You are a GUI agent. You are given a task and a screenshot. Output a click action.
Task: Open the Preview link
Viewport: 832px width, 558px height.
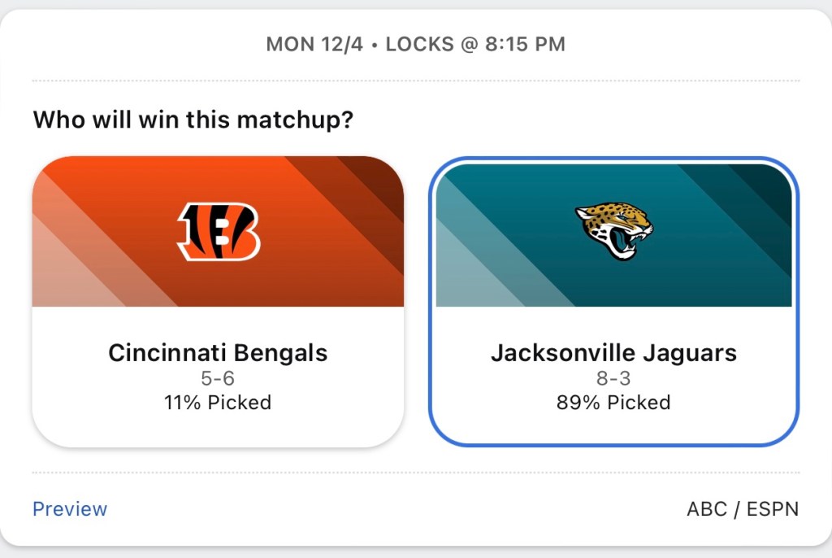(70, 509)
